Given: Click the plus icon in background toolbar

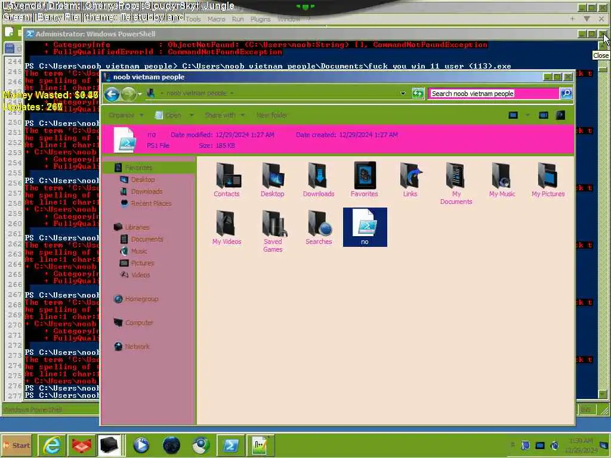Looking at the screenshot, I should [572, 19].
